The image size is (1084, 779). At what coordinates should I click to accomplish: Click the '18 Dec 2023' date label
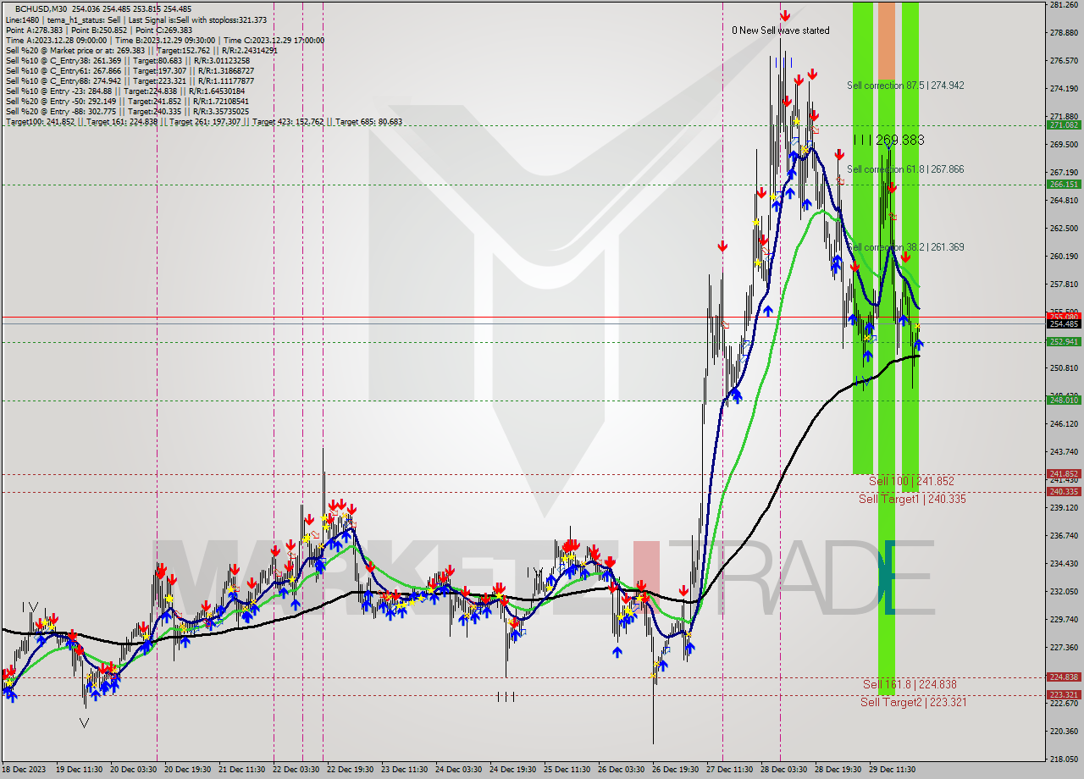tap(23, 770)
